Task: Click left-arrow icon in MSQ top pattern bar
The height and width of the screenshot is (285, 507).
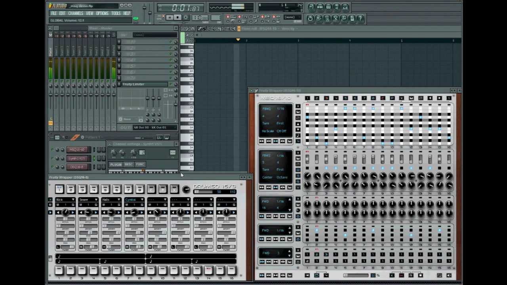Action: (x=430, y=98)
